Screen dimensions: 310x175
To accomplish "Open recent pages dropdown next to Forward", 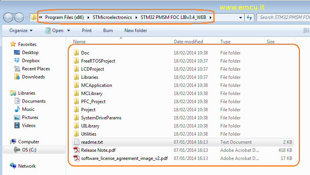I will click(27, 18).
